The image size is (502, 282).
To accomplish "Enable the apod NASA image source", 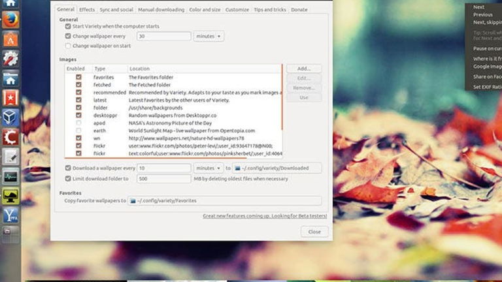I will (x=79, y=123).
